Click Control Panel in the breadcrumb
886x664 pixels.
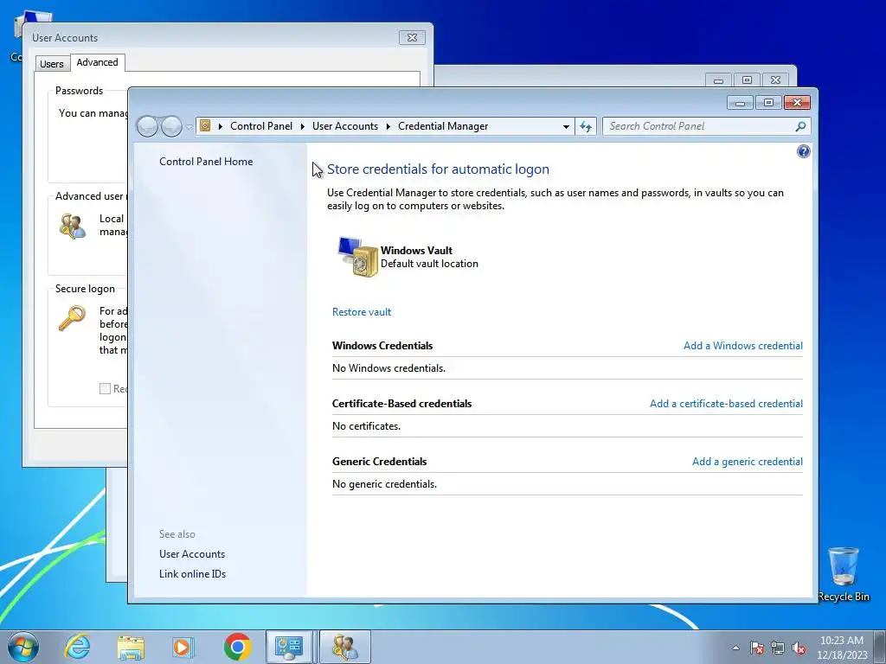click(x=261, y=126)
